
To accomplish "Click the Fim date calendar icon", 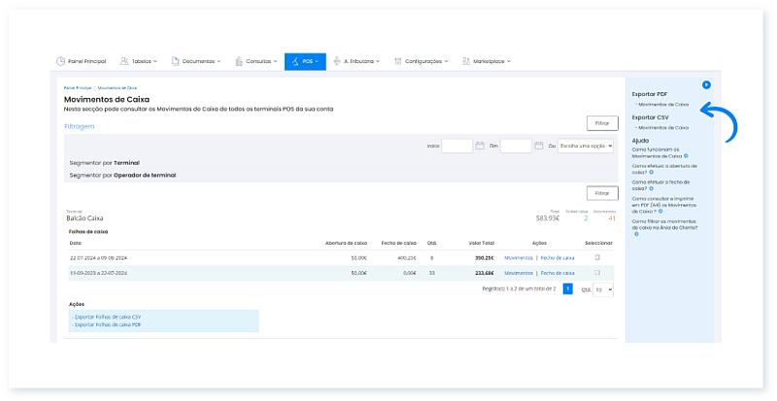I will [x=538, y=146].
